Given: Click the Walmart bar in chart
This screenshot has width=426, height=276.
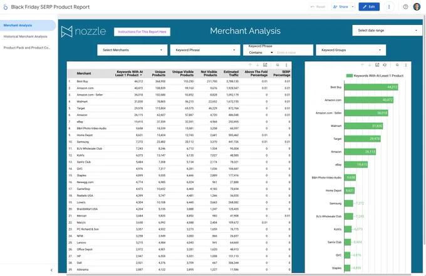Looking at the screenshot, I should coord(363,126).
